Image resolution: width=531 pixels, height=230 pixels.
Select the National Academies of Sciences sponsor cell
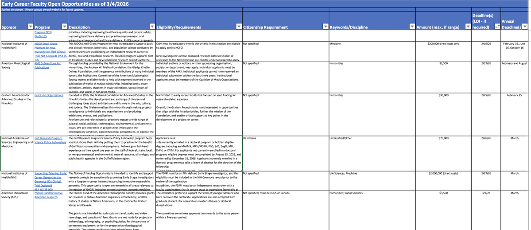tap(17, 153)
